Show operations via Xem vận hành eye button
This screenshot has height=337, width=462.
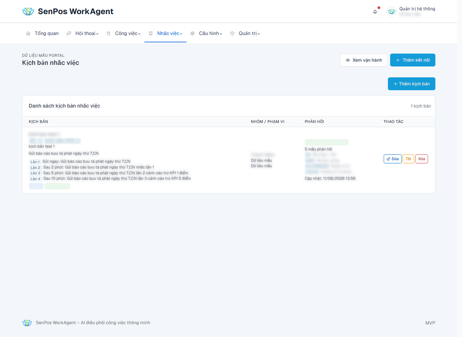[364, 60]
